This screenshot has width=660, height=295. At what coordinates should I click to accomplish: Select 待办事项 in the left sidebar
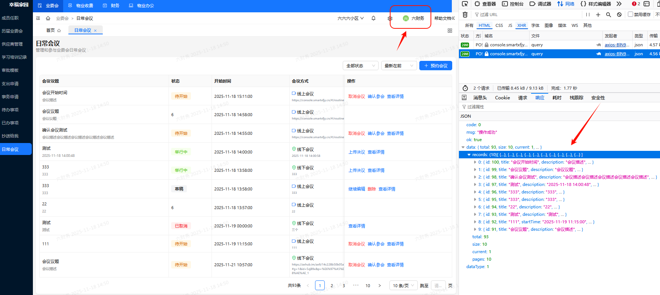coord(10,110)
